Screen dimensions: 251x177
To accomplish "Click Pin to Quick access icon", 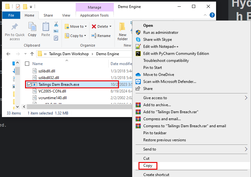I will (x=15, y=27).
